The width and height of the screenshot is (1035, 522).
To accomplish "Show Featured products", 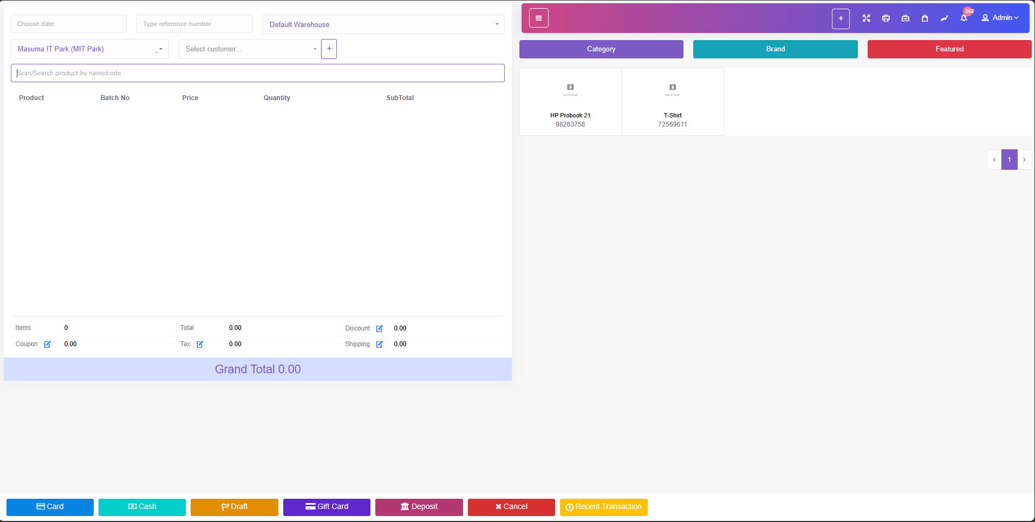I will tap(949, 49).
